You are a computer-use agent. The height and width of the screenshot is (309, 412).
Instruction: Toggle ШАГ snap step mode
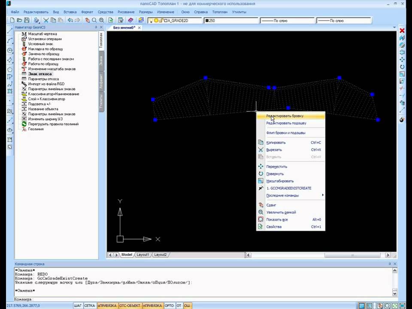[78, 306]
